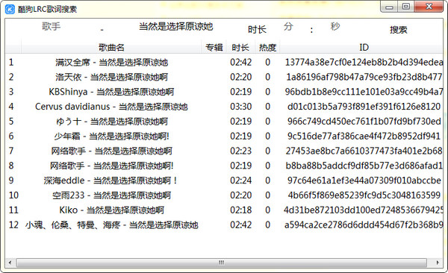Sort by the ID column header
448x273 pixels.
point(364,48)
